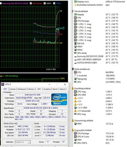Click the Déli híd chip icon
127x147 pixels.
(x=75, y=43)
